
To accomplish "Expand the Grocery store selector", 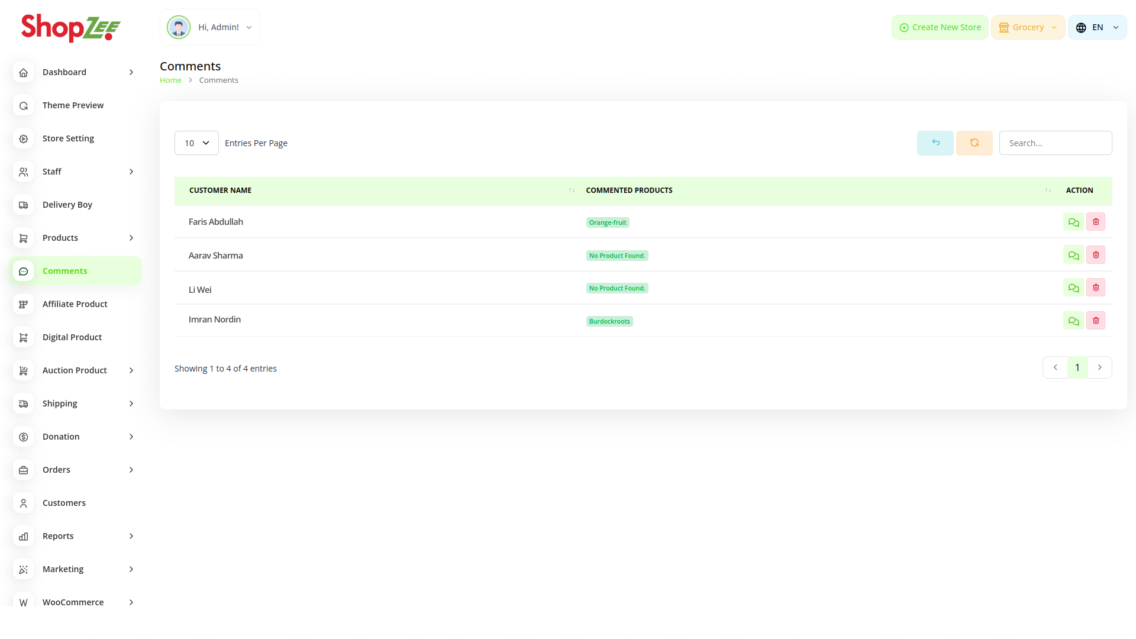I will (1028, 27).
